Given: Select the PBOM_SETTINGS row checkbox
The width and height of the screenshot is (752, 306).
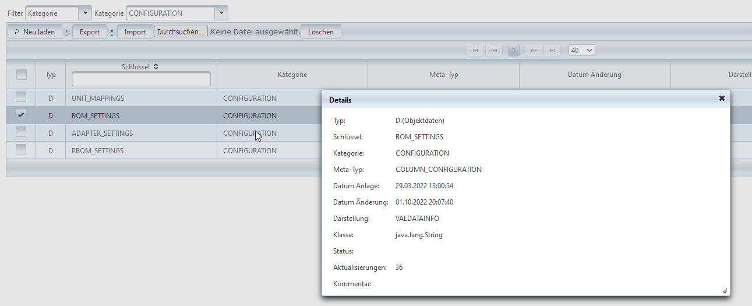Looking at the screenshot, I should (x=21, y=150).
